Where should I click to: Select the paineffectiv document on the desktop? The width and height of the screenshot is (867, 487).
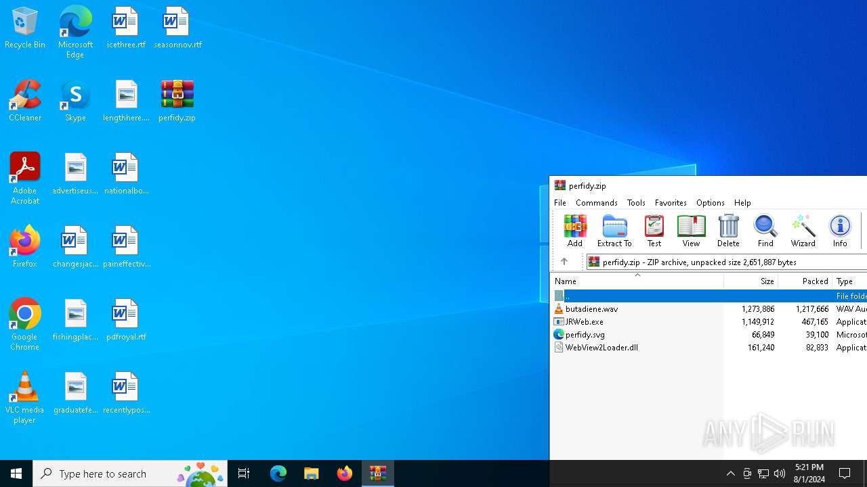click(126, 247)
